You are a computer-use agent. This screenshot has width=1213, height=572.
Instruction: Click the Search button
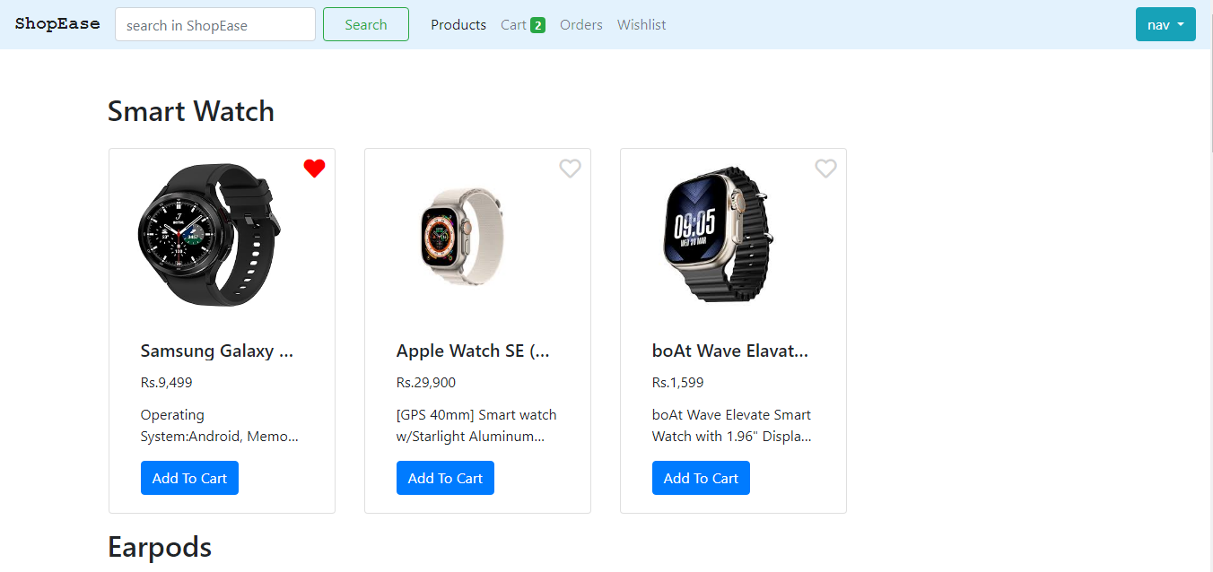(x=366, y=24)
